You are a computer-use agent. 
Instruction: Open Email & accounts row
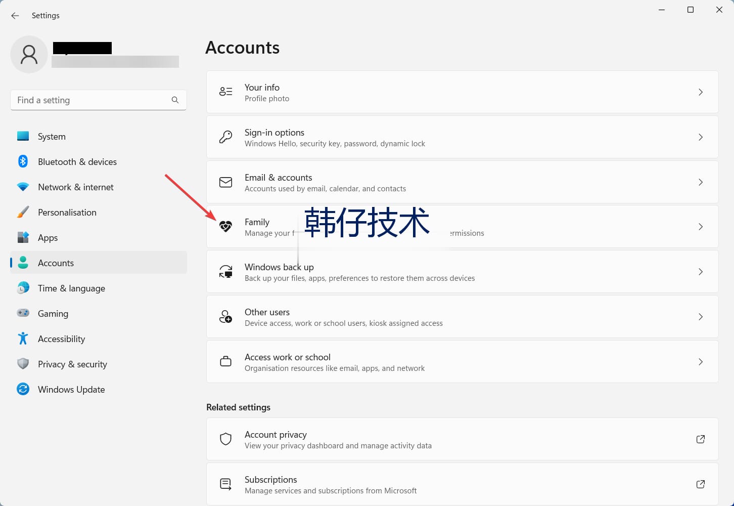pos(463,182)
